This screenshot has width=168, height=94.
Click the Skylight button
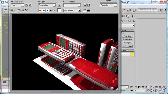coord(127,43)
